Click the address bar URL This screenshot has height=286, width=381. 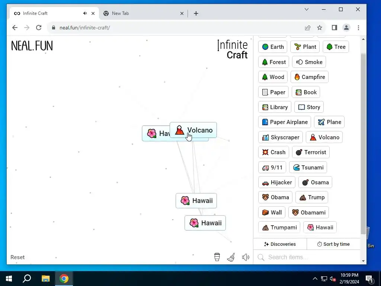(x=84, y=28)
